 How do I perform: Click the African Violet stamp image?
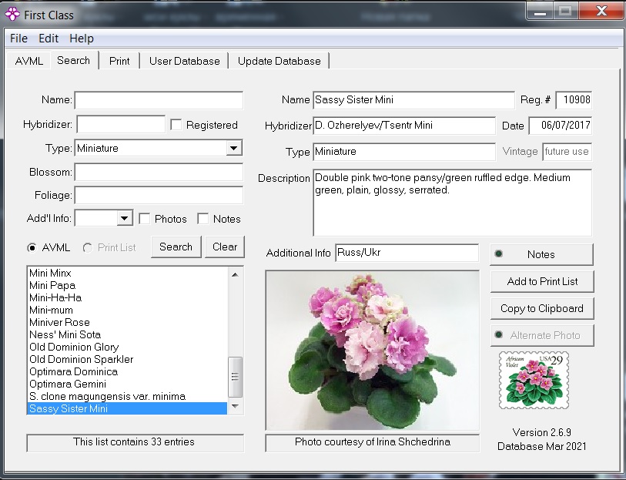pos(534,380)
